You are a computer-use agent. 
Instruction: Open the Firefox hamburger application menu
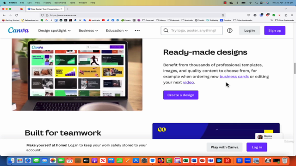[292, 15]
